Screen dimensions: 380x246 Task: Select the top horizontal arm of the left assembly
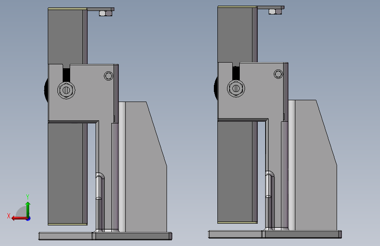point(100,9)
